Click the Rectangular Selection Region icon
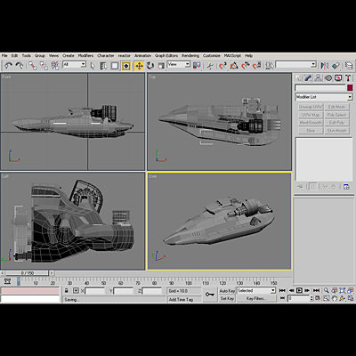This screenshot has height=356, width=356. click(x=115, y=66)
